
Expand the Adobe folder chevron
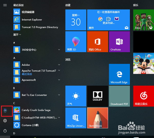pos(59,65)
